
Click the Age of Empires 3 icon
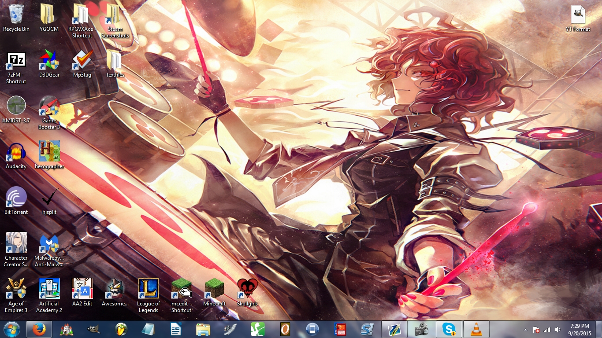click(16, 296)
